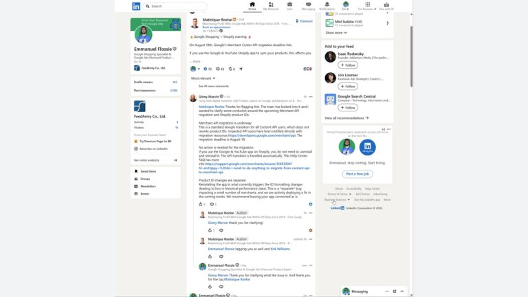Open the Messaging tab in the top bar
This screenshot has height=297, width=528.
coord(308,6)
